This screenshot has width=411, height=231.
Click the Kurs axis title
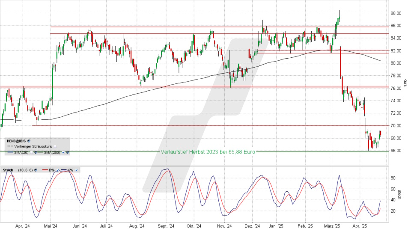[x=405, y=83]
